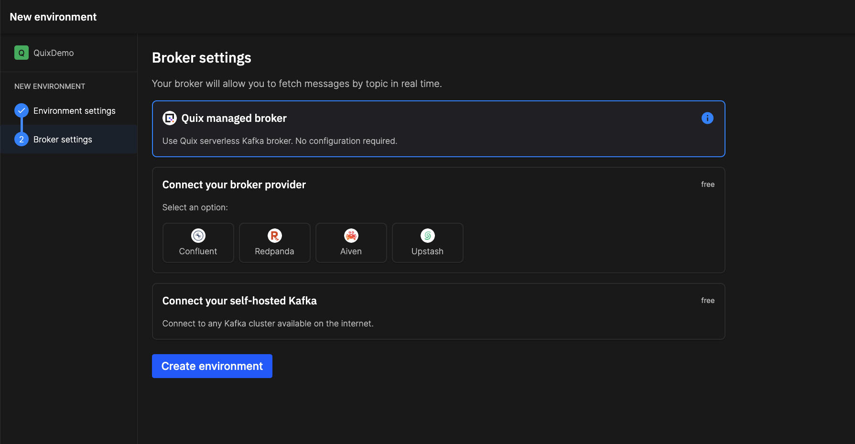The image size is (855, 444).
Task: Open the blue info icon on Quix broker
Action: click(707, 118)
